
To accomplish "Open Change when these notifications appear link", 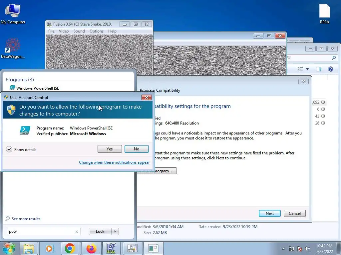I will click(x=114, y=162).
